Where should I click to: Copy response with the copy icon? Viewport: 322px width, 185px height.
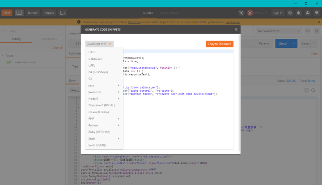(306, 90)
